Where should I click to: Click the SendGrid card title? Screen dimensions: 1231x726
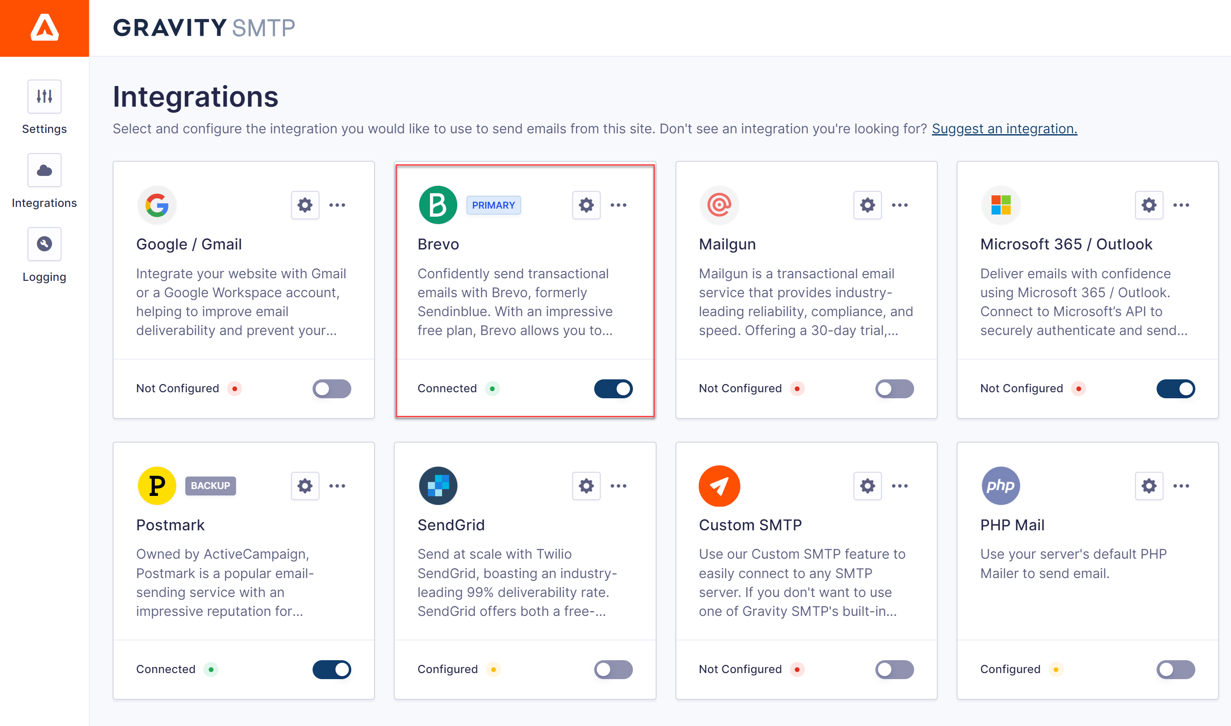click(451, 525)
